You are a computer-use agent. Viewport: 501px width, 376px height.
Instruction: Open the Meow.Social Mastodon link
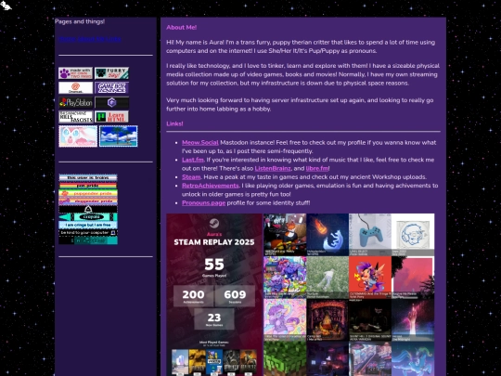tap(200, 143)
